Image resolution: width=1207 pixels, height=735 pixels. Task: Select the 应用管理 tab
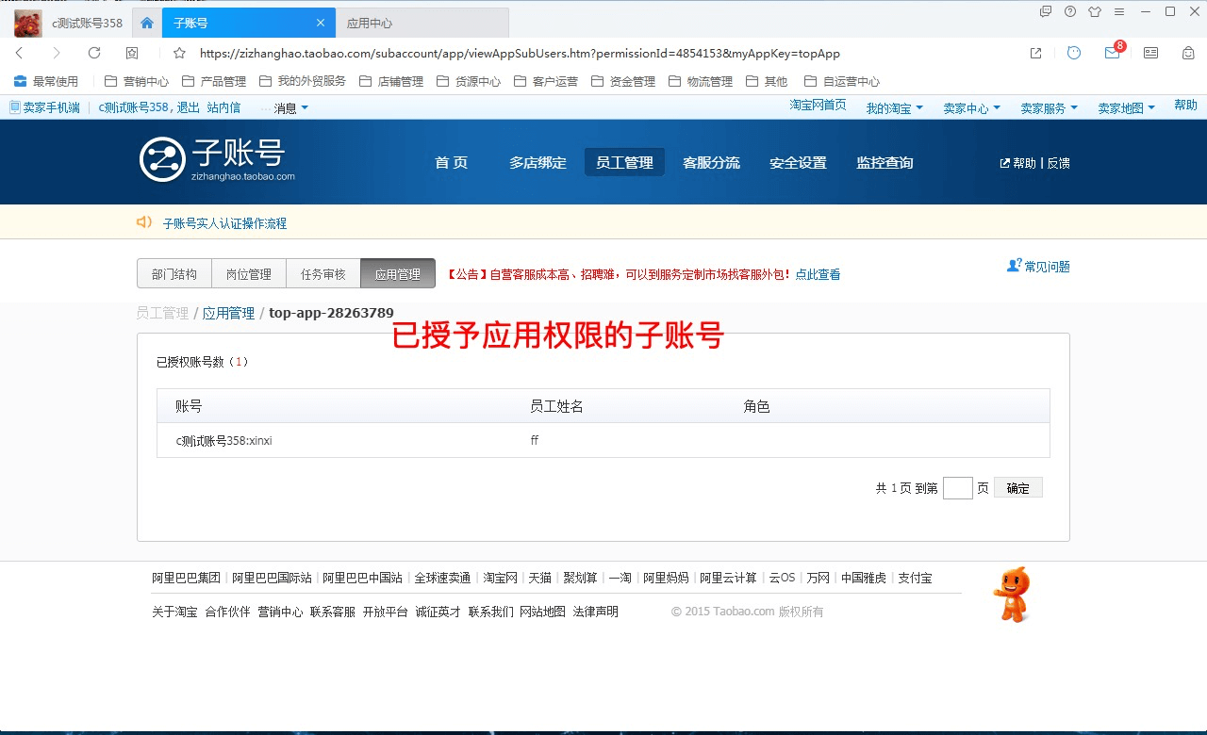(x=398, y=273)
